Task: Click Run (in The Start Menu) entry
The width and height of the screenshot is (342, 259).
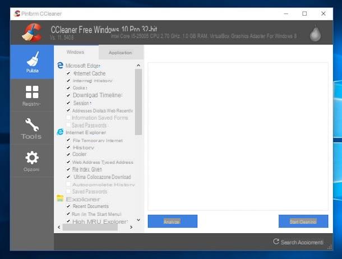Action: [x=96, y=214]
